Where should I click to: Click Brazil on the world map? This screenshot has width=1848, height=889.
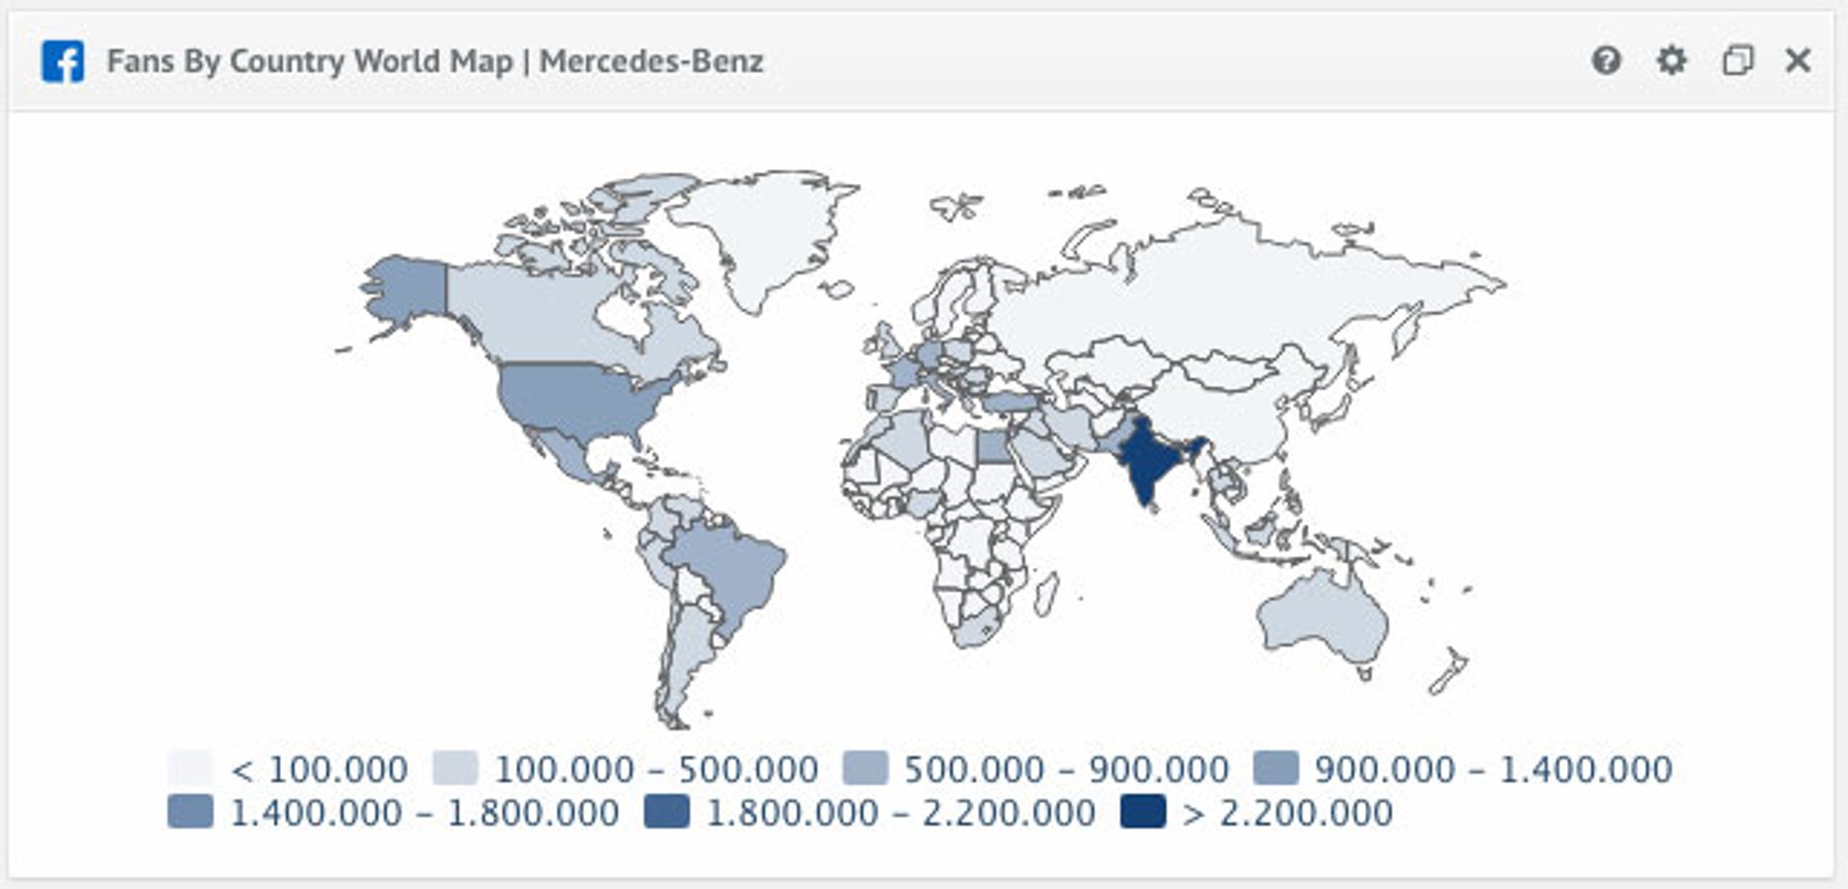[x=731, y=568]
